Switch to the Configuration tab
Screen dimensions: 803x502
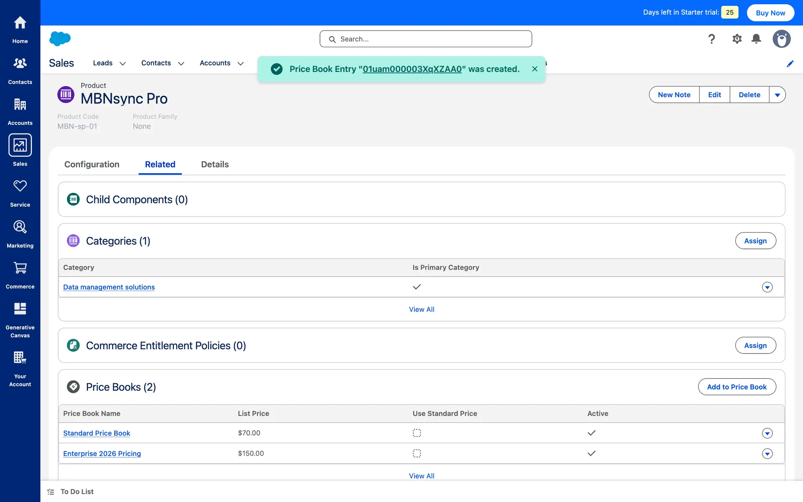coord(92,164)
